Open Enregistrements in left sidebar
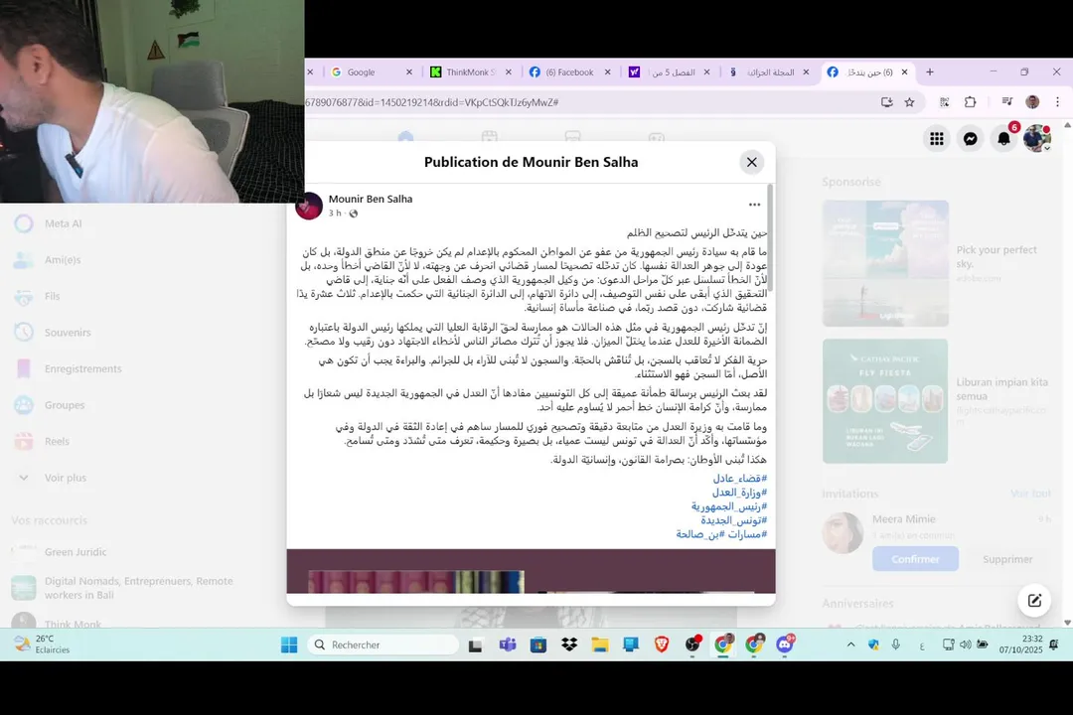Screen dimensions: 1073x715 pyautogui.click(x=82, y=368)
